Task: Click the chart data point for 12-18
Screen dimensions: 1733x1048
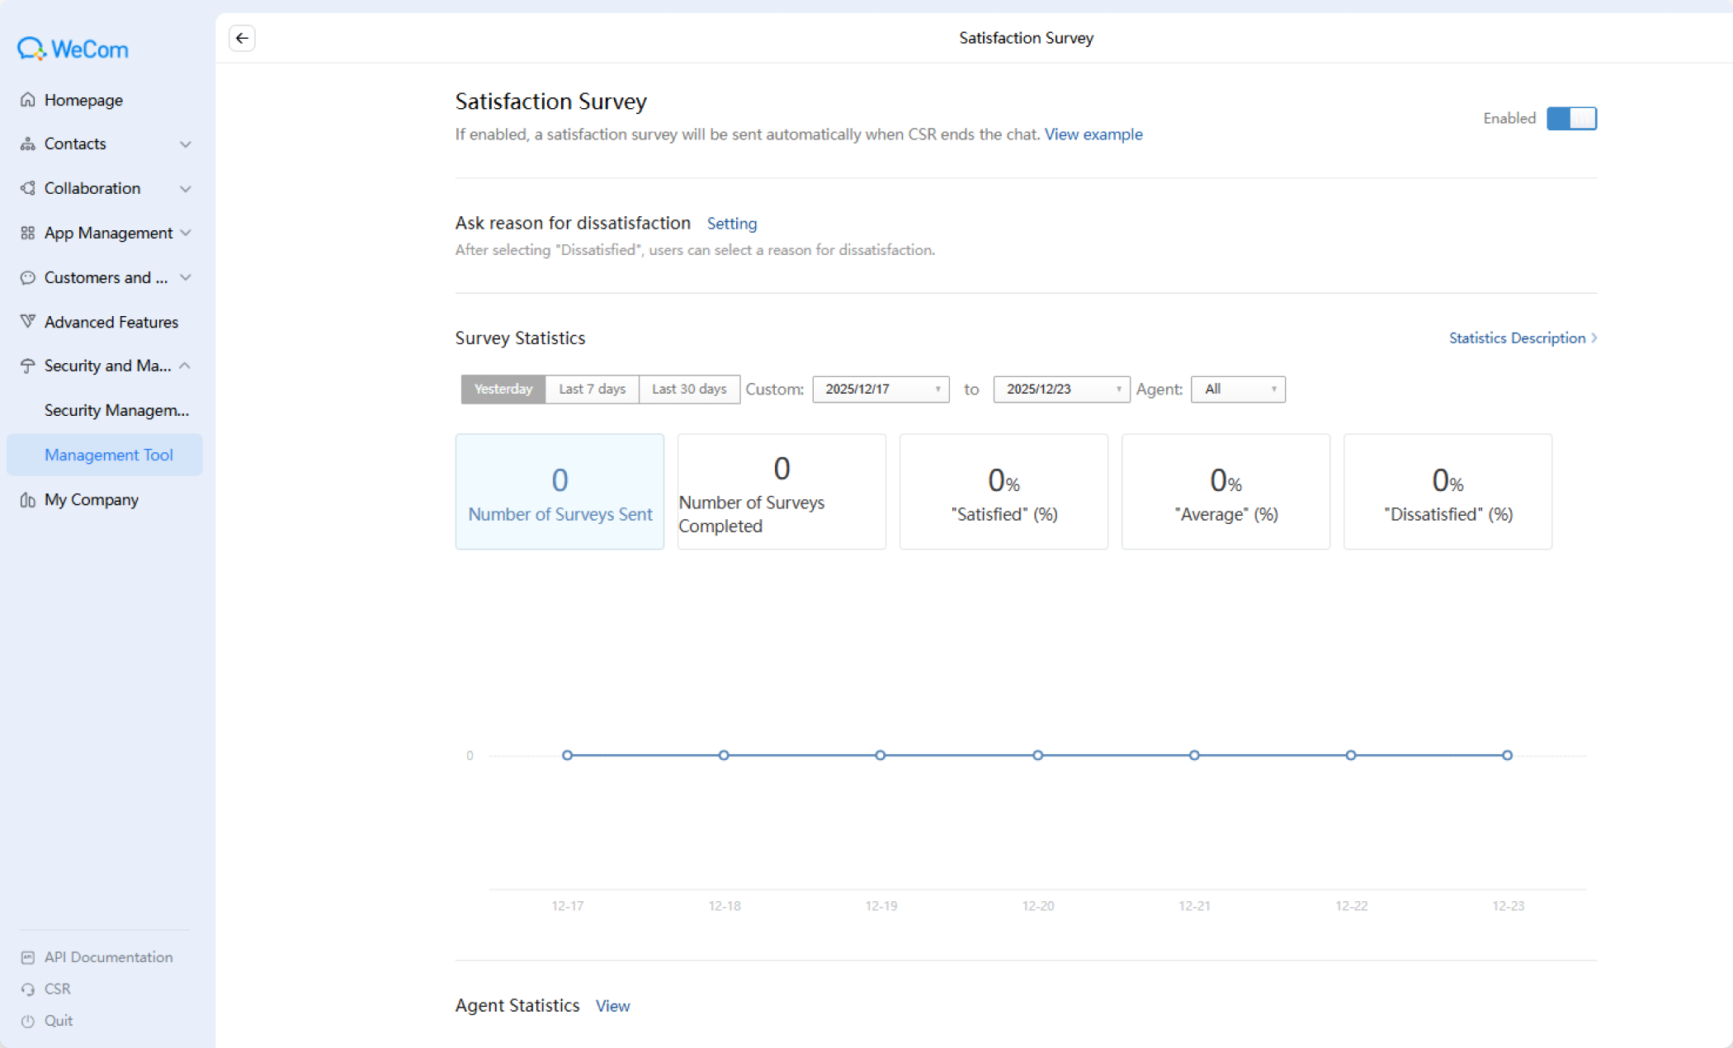Action: tap(724, 755)
